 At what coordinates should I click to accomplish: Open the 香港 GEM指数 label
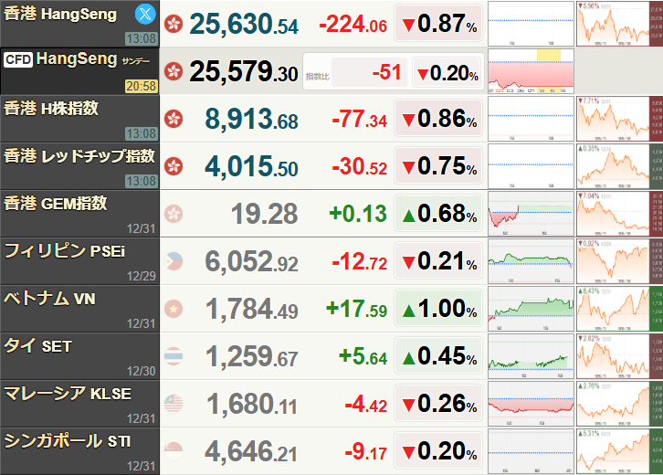(x=56, y=204)
